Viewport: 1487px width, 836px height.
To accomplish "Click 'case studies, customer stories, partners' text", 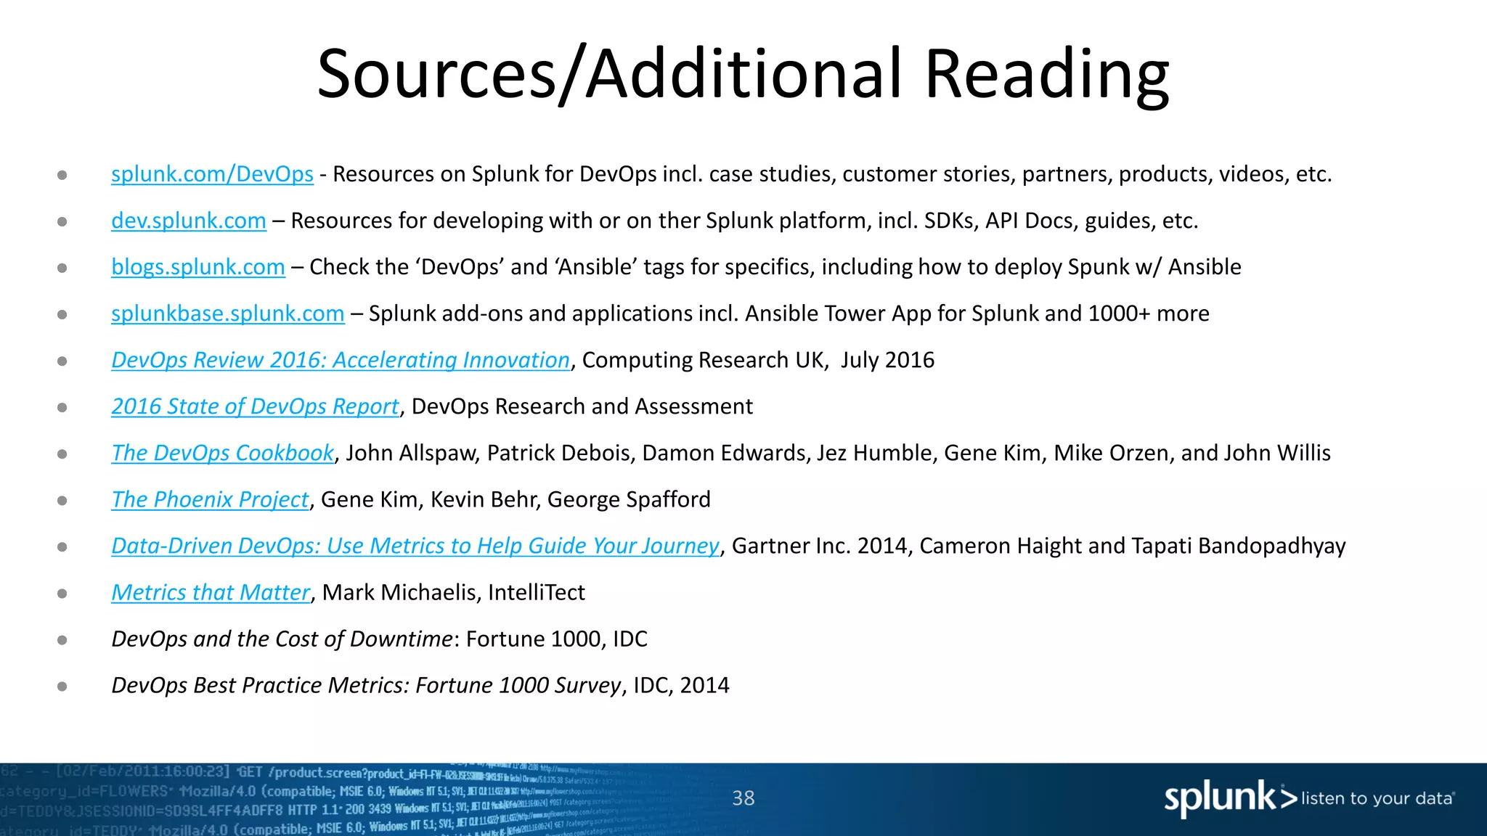I will tap(910, 174).
